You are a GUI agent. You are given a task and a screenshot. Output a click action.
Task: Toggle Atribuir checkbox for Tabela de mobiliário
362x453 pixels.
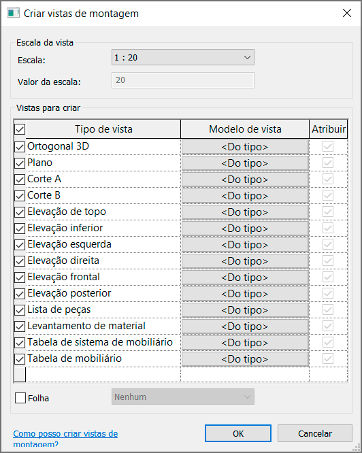pos(328,358)
